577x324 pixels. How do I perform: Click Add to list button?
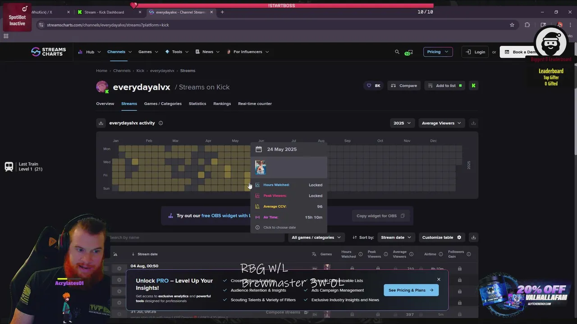[445, 85]
